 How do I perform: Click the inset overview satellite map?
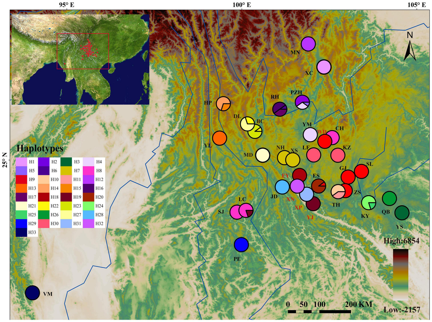(80, 59)
